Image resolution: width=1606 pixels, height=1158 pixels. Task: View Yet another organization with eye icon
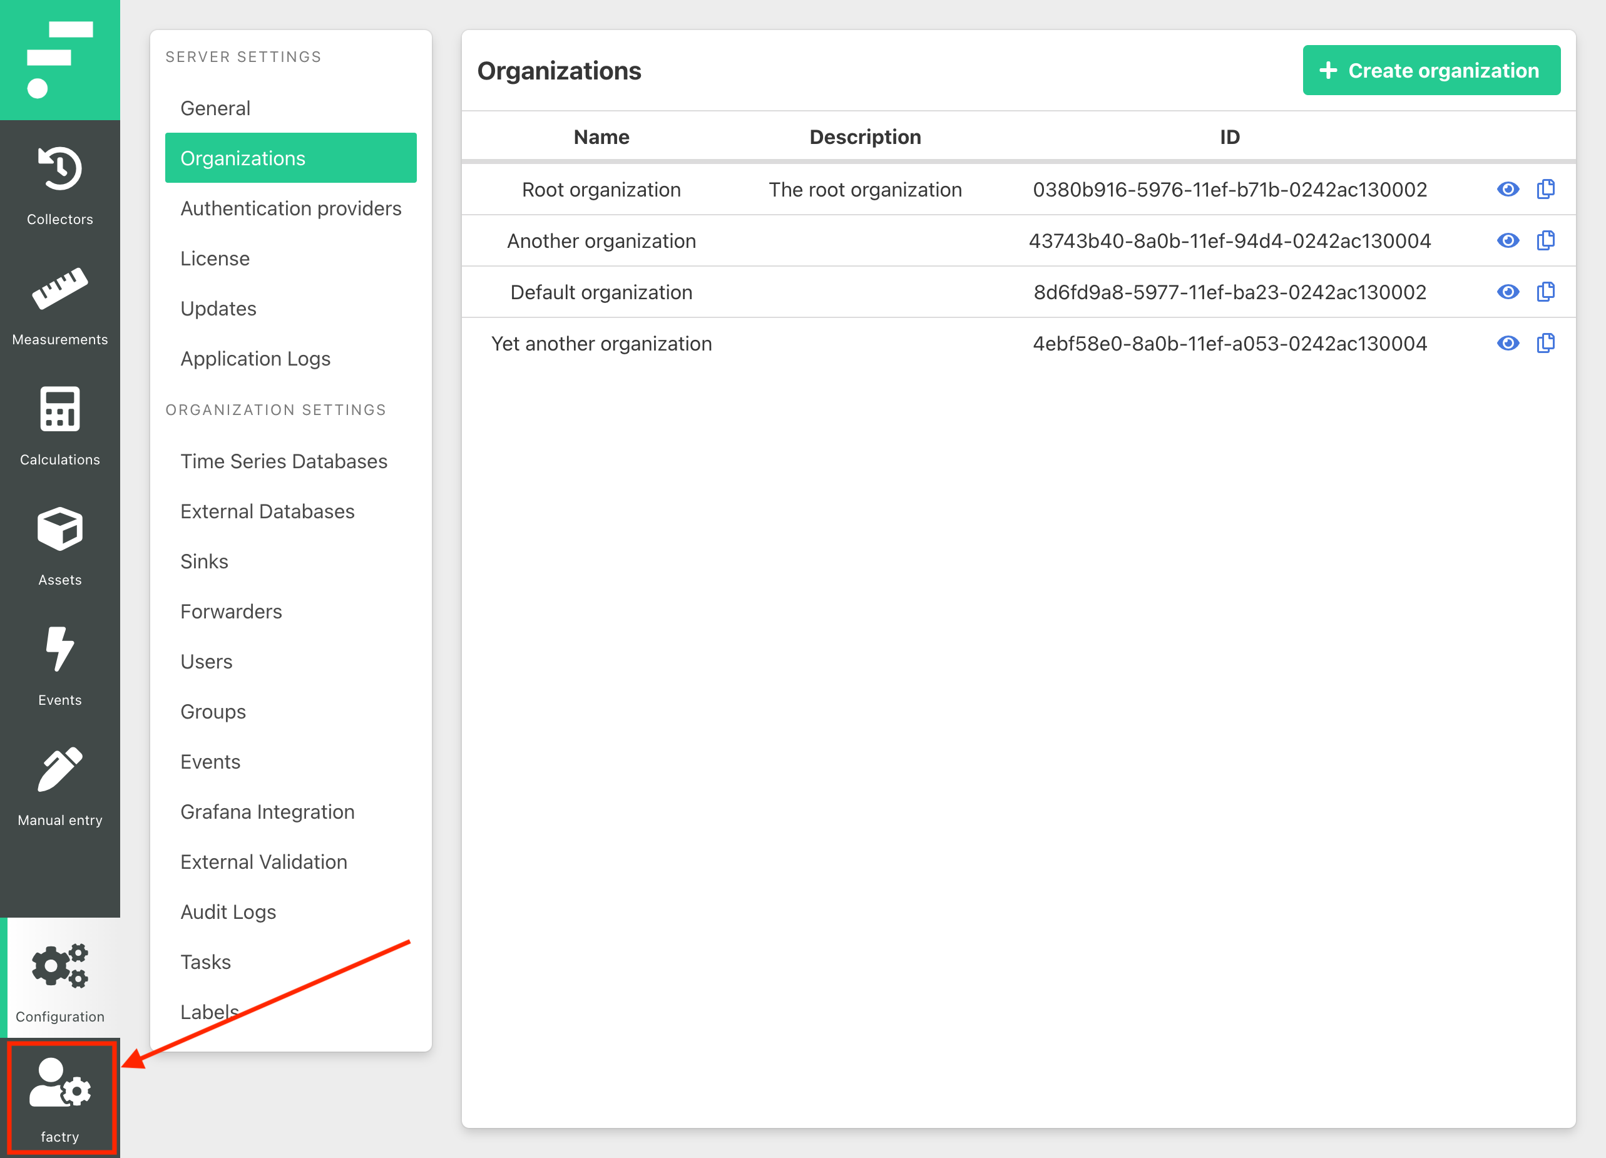pos(1508,344)
